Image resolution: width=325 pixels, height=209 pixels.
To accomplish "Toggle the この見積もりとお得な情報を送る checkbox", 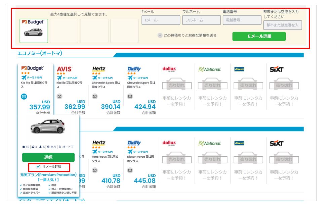I will pos(160,35).
